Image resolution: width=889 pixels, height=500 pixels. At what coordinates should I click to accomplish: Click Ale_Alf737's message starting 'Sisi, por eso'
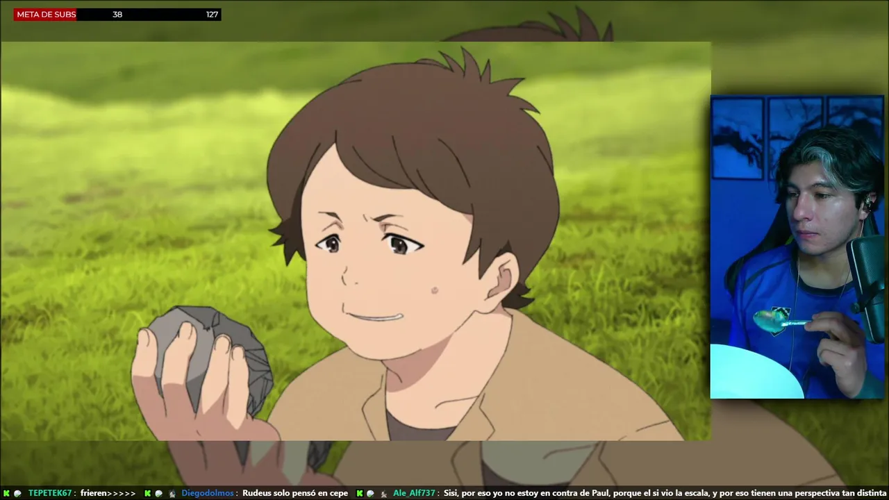click(666, 493)
